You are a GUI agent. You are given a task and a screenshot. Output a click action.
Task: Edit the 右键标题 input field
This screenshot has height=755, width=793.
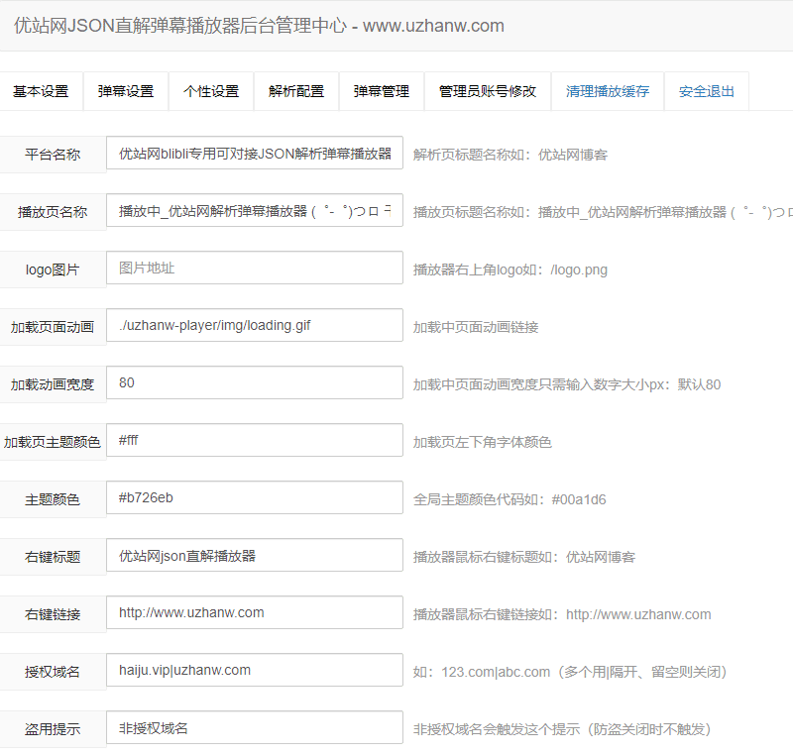255,556
